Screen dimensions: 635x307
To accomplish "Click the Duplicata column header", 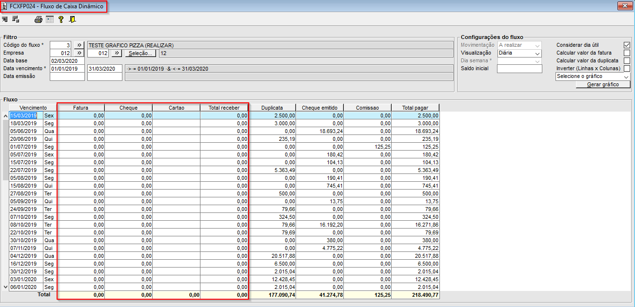I will (272, 108).
